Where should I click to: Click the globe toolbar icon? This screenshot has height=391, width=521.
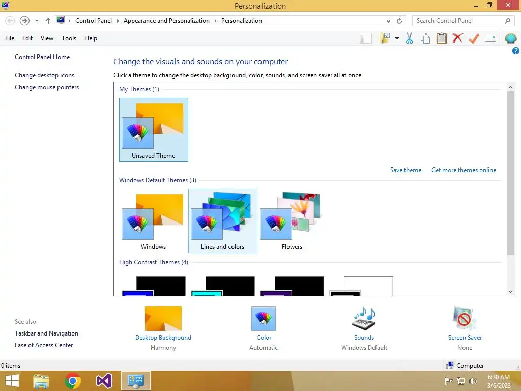pos(510,38)
